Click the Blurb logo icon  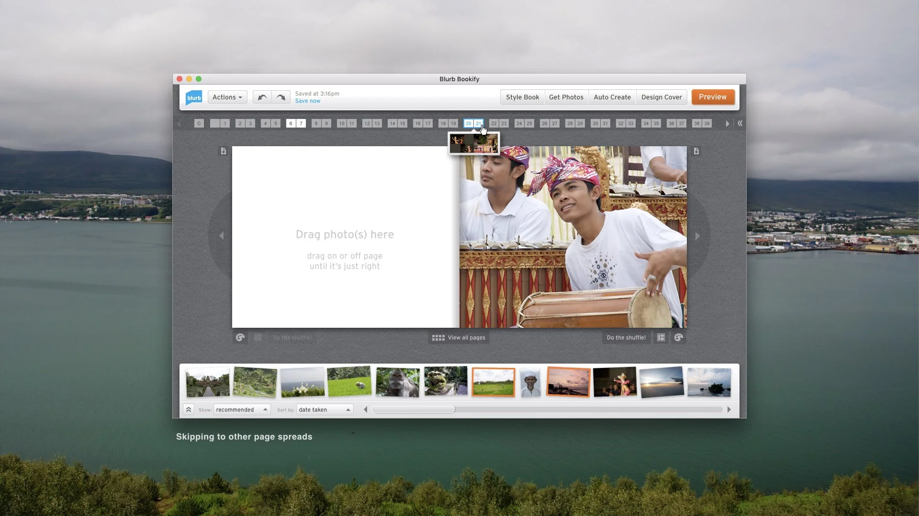tap(193, 97)
